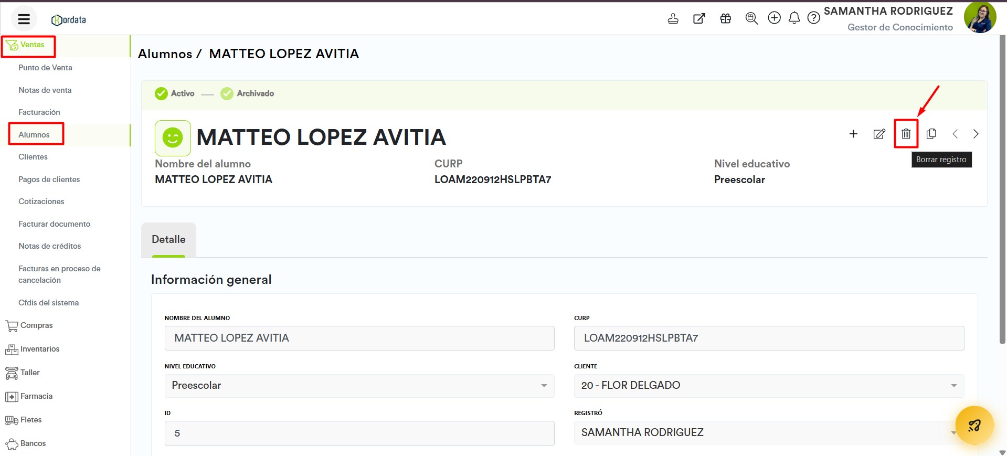Open the help question mark icon
The image size is (1007, 456).
click(813, 18)
